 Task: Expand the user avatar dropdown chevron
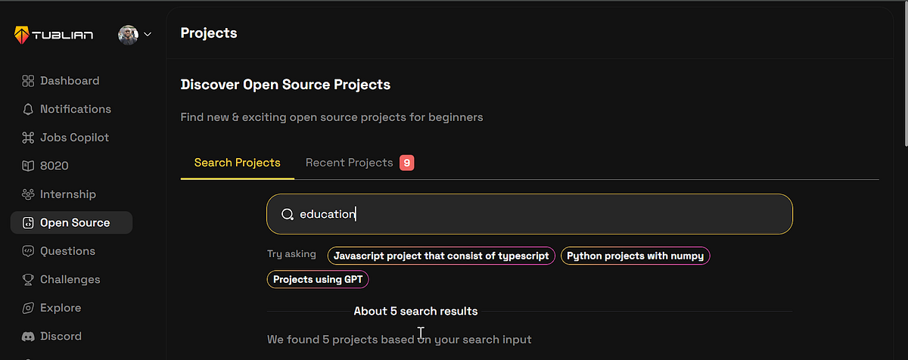tap(148, 34)
